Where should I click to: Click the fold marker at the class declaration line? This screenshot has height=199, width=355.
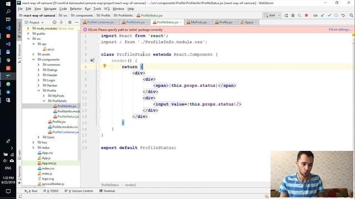[99, 54]
